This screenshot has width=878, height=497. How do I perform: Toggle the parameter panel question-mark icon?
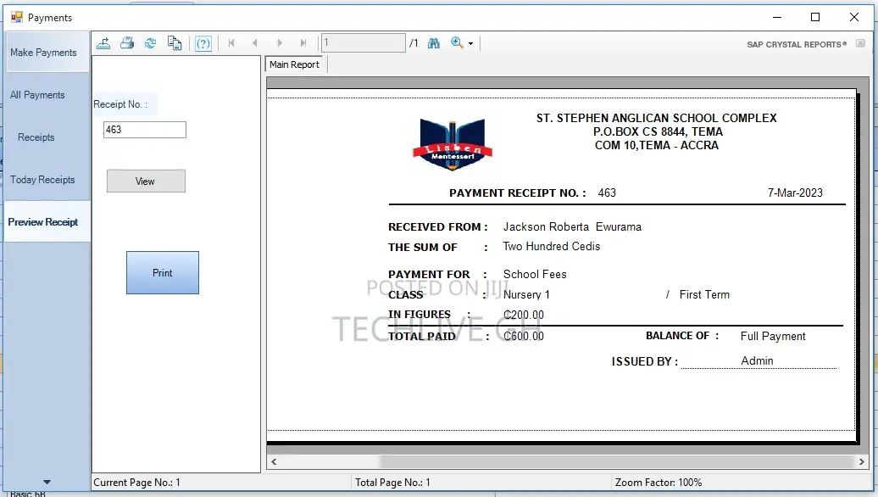(x=203, y=44)
